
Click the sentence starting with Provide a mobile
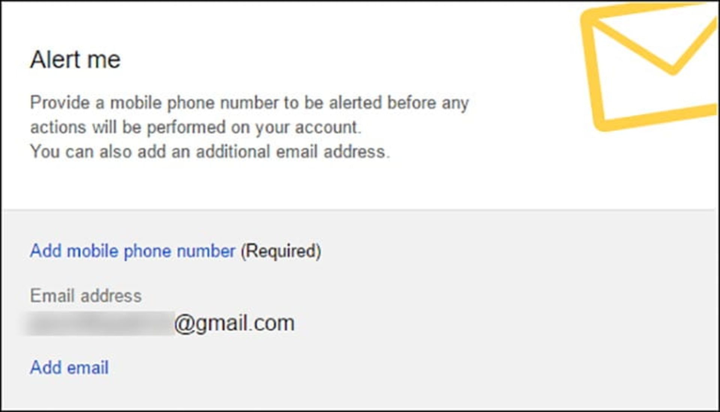pyautogui.click(x=249, y=103)
